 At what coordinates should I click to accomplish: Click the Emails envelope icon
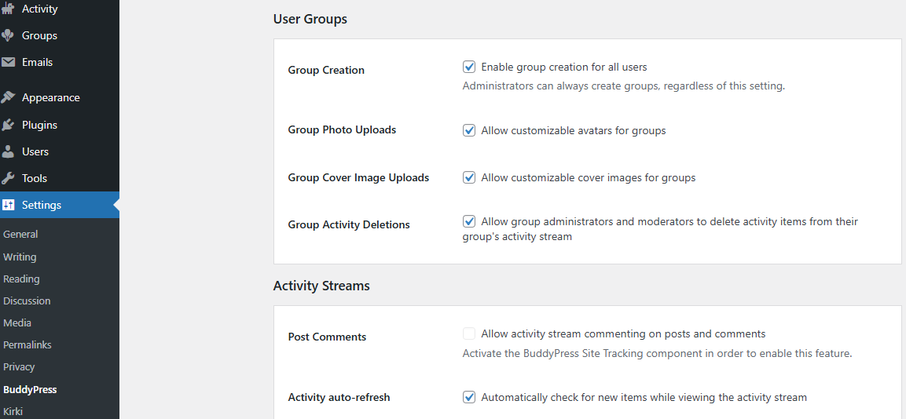(8, 62)
